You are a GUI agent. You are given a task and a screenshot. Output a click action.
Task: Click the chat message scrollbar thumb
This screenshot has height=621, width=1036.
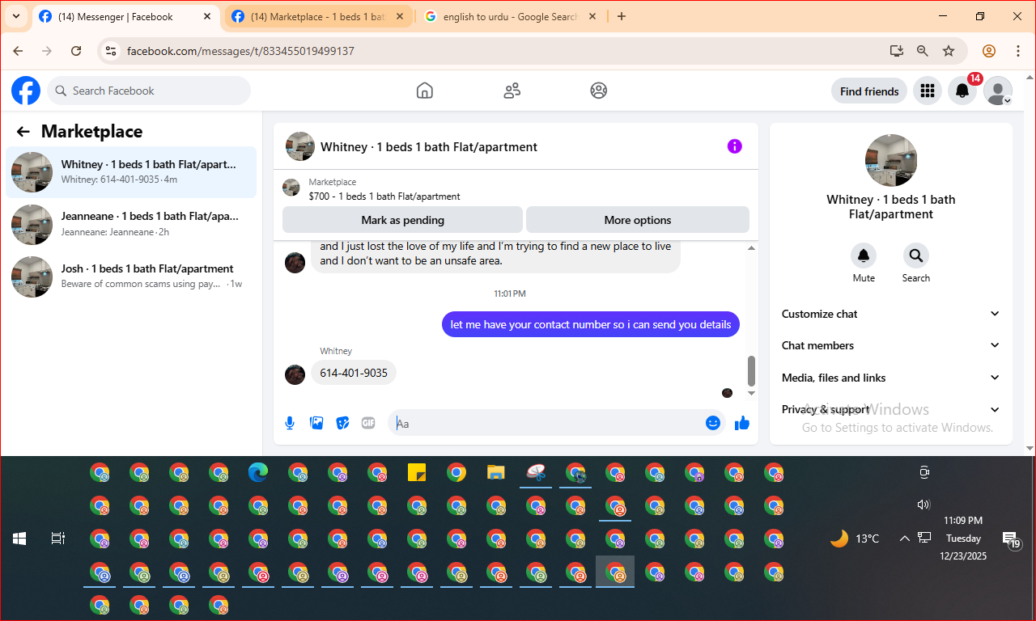pos(751,371)
